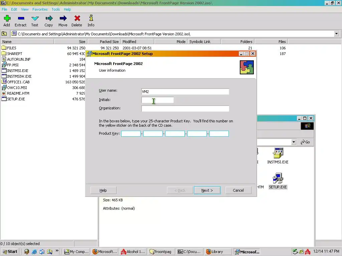Image resolution: width=342 pixels, height=256 pixels.
Task: Open the File menu
Action: pyautogui.click(x=4, y=9)
